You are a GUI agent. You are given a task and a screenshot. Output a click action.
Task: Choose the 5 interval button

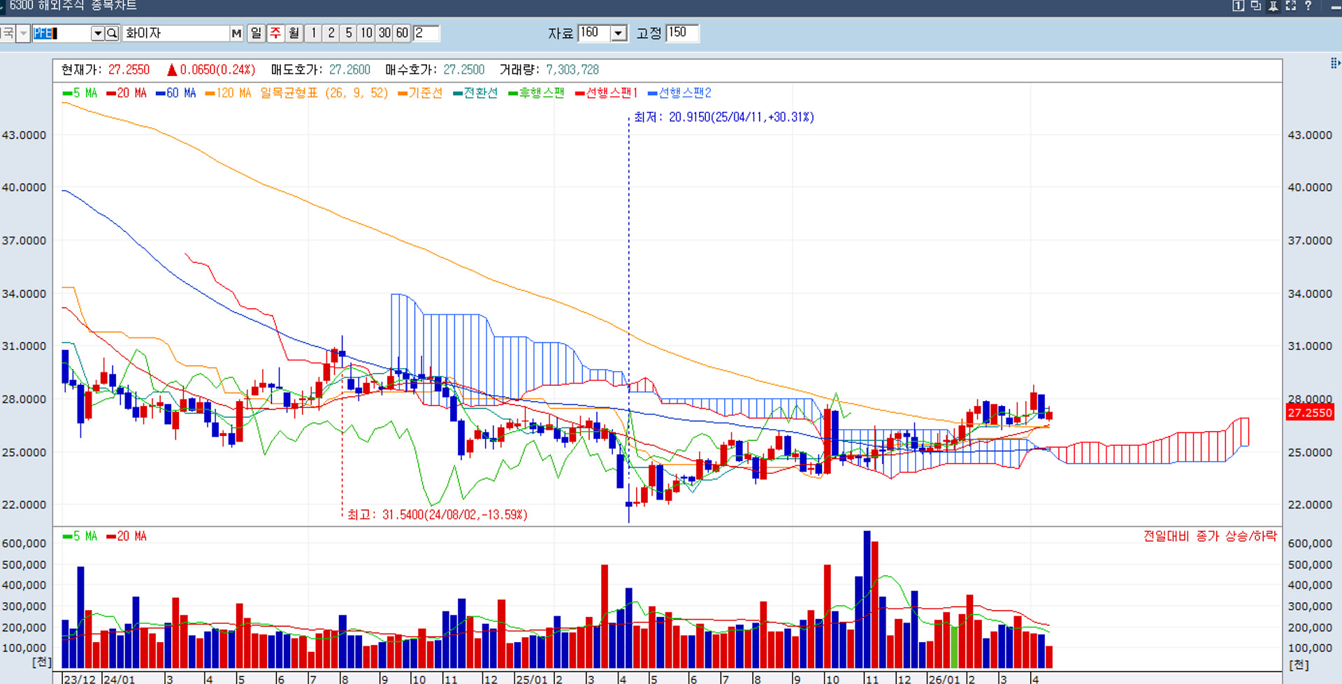pos(349,34)
